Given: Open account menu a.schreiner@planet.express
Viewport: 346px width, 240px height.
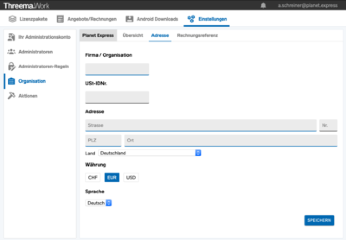Looking at the screenshot, I should coord(307,5).
